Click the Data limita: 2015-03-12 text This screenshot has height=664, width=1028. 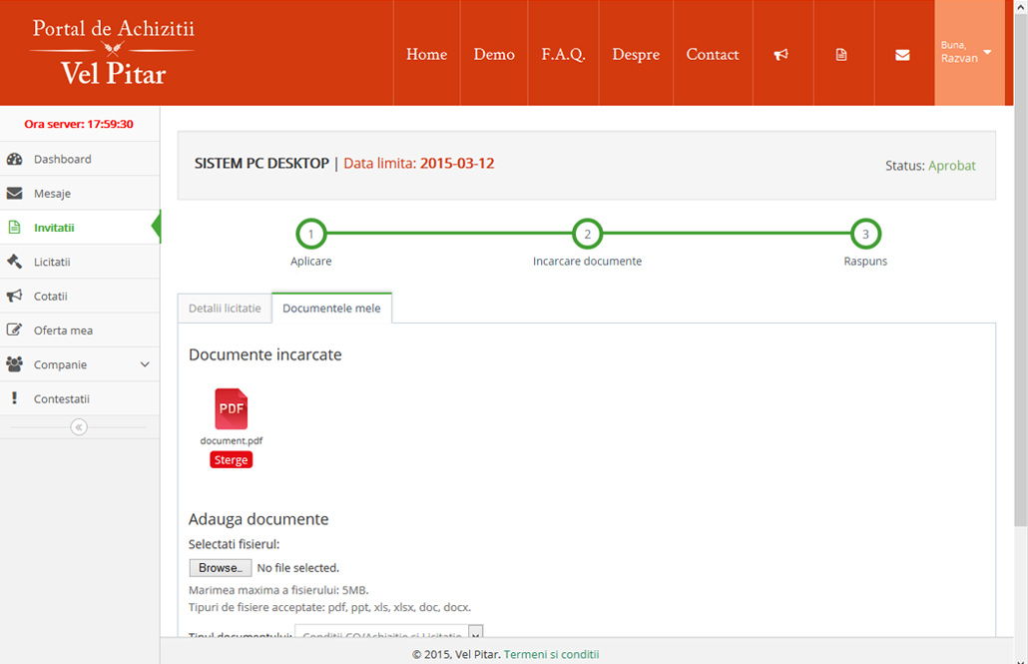(x=419, y=164)
